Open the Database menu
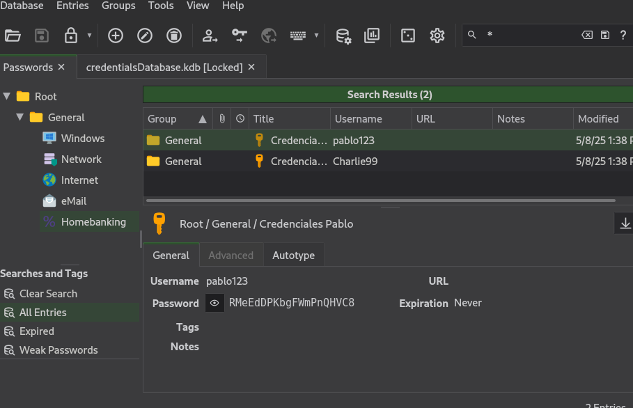The height and width of the screenshot is (408, 633). tap(22, 6)
